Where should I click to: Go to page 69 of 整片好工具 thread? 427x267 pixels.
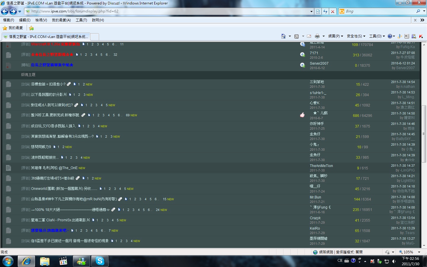[x=128, y=115]
